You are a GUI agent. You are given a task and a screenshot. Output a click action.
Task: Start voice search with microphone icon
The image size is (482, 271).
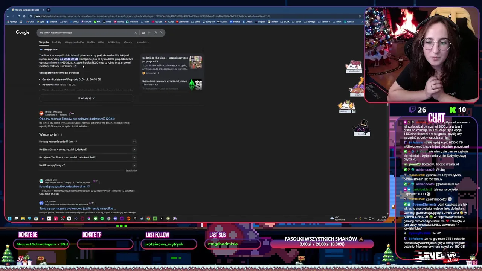(149, 33)
